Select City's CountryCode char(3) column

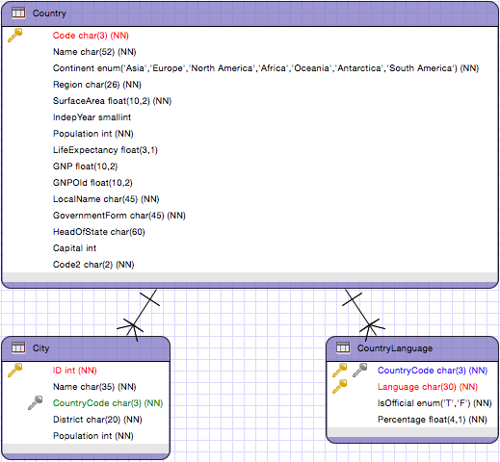click(x=108, y=403)
